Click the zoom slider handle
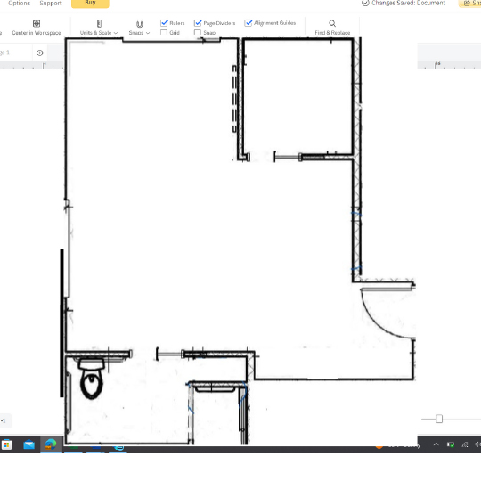The height and width of the screenshot is (481, 481). 439,419
